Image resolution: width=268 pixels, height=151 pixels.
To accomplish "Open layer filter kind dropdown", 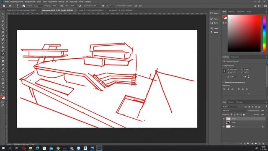I will click(231, 107).
